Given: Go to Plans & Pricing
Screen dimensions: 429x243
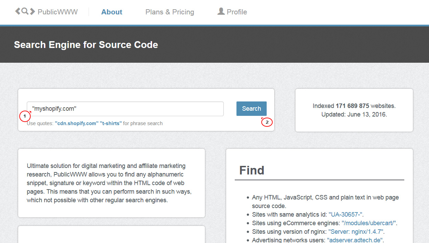Looking at the screenshot, I should pyautogui.click(x=170, y=12).
